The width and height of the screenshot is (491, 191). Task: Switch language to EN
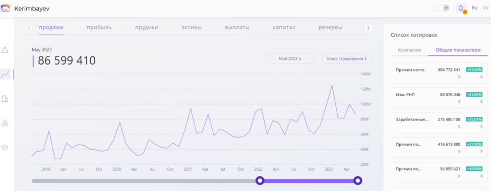pos(485,8)
